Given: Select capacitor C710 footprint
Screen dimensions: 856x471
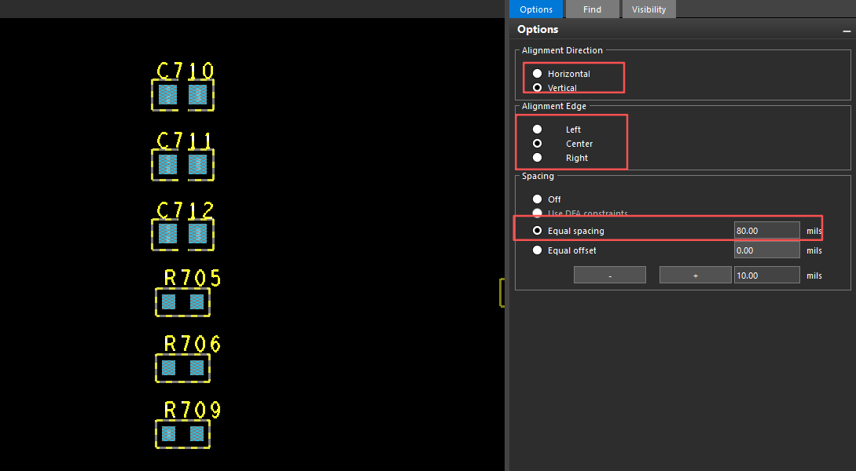Looking at the screenshot, I should pos(182,95).
